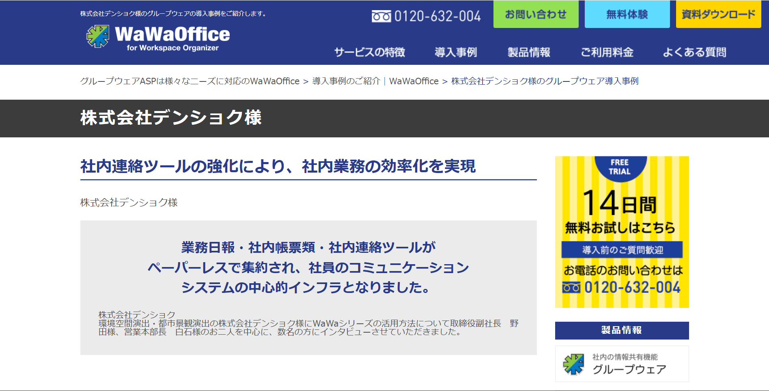Click the 14日間 無料お試し banner text
Image resolution: width=769 pixels, height=391 pixels.
[x=620, y=212]
